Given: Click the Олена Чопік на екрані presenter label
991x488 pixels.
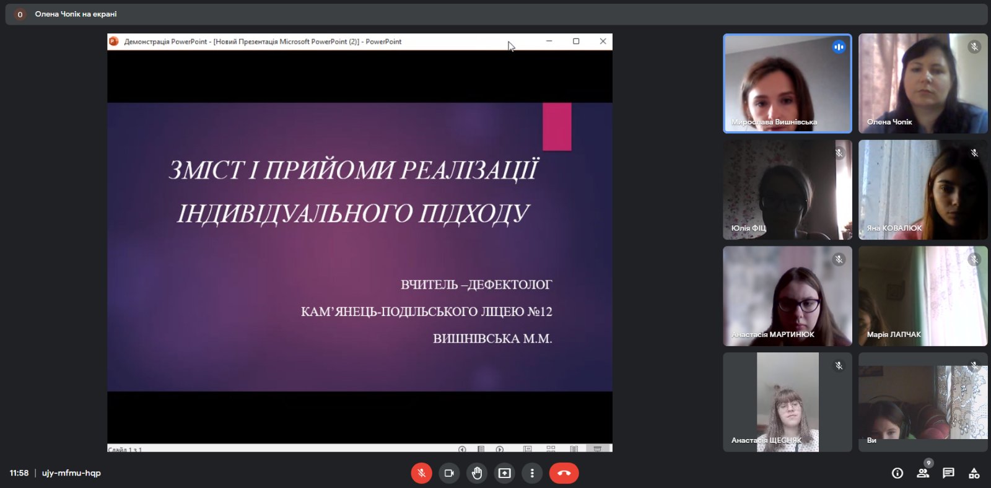Looking at the screenshot, I should coord(76,14).
